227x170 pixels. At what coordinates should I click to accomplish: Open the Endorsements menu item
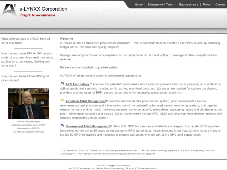point(189,4)
